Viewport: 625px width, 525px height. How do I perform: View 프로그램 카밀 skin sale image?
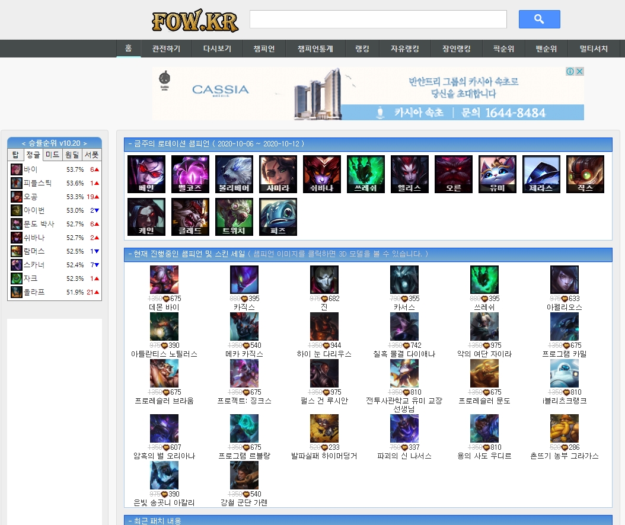(565, 326)
